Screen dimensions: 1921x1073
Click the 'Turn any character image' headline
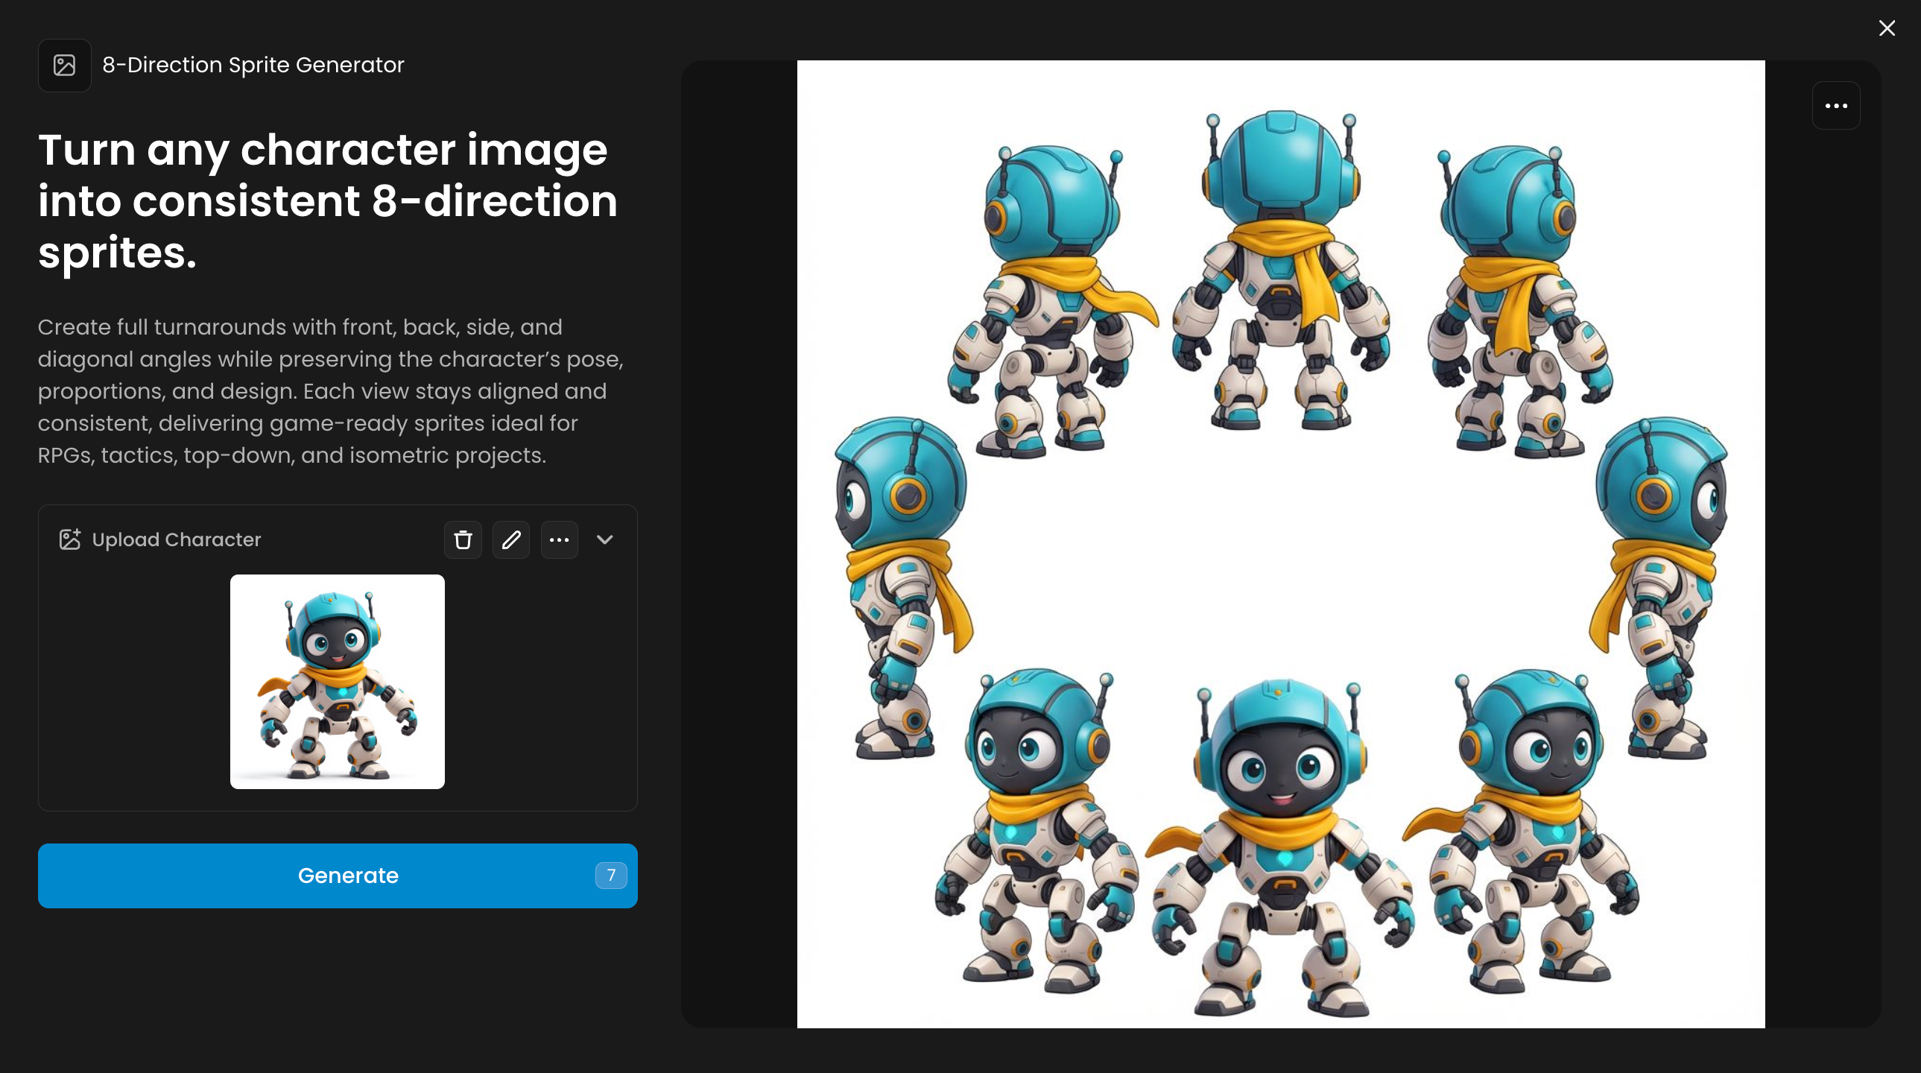point(328,201)
